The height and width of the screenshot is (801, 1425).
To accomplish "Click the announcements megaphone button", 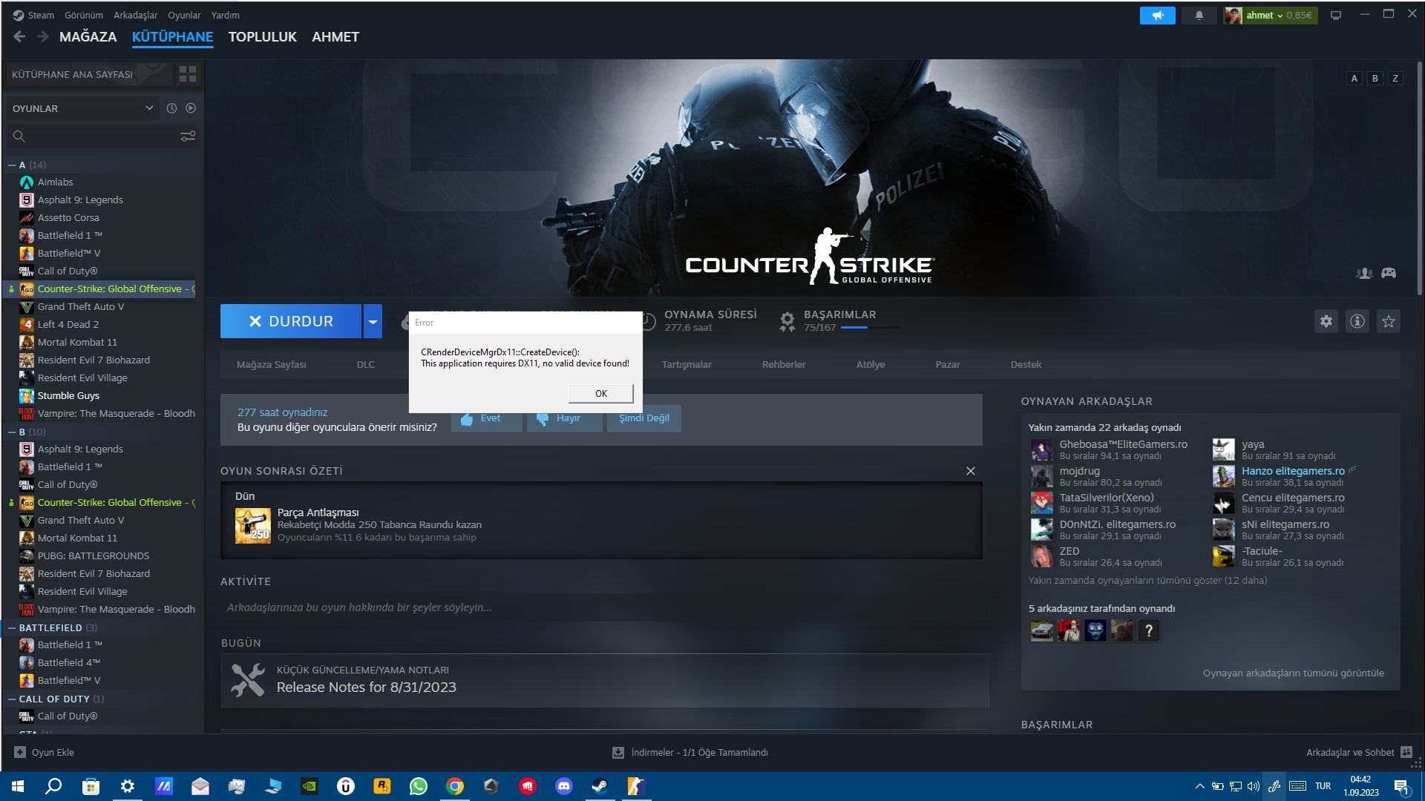I will pos(1157,16).
